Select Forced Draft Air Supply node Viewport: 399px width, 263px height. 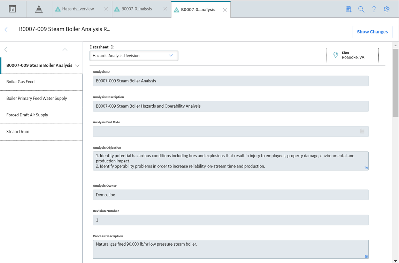(41, 115)
